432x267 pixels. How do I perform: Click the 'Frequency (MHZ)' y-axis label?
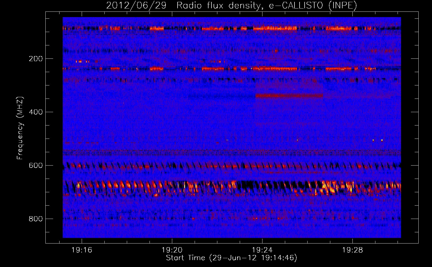(20, 128)
